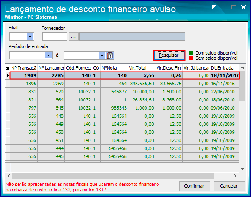The height and width of the screenshot is (197, 251).
Task: Click nota number 454
Action: (114, 84)
